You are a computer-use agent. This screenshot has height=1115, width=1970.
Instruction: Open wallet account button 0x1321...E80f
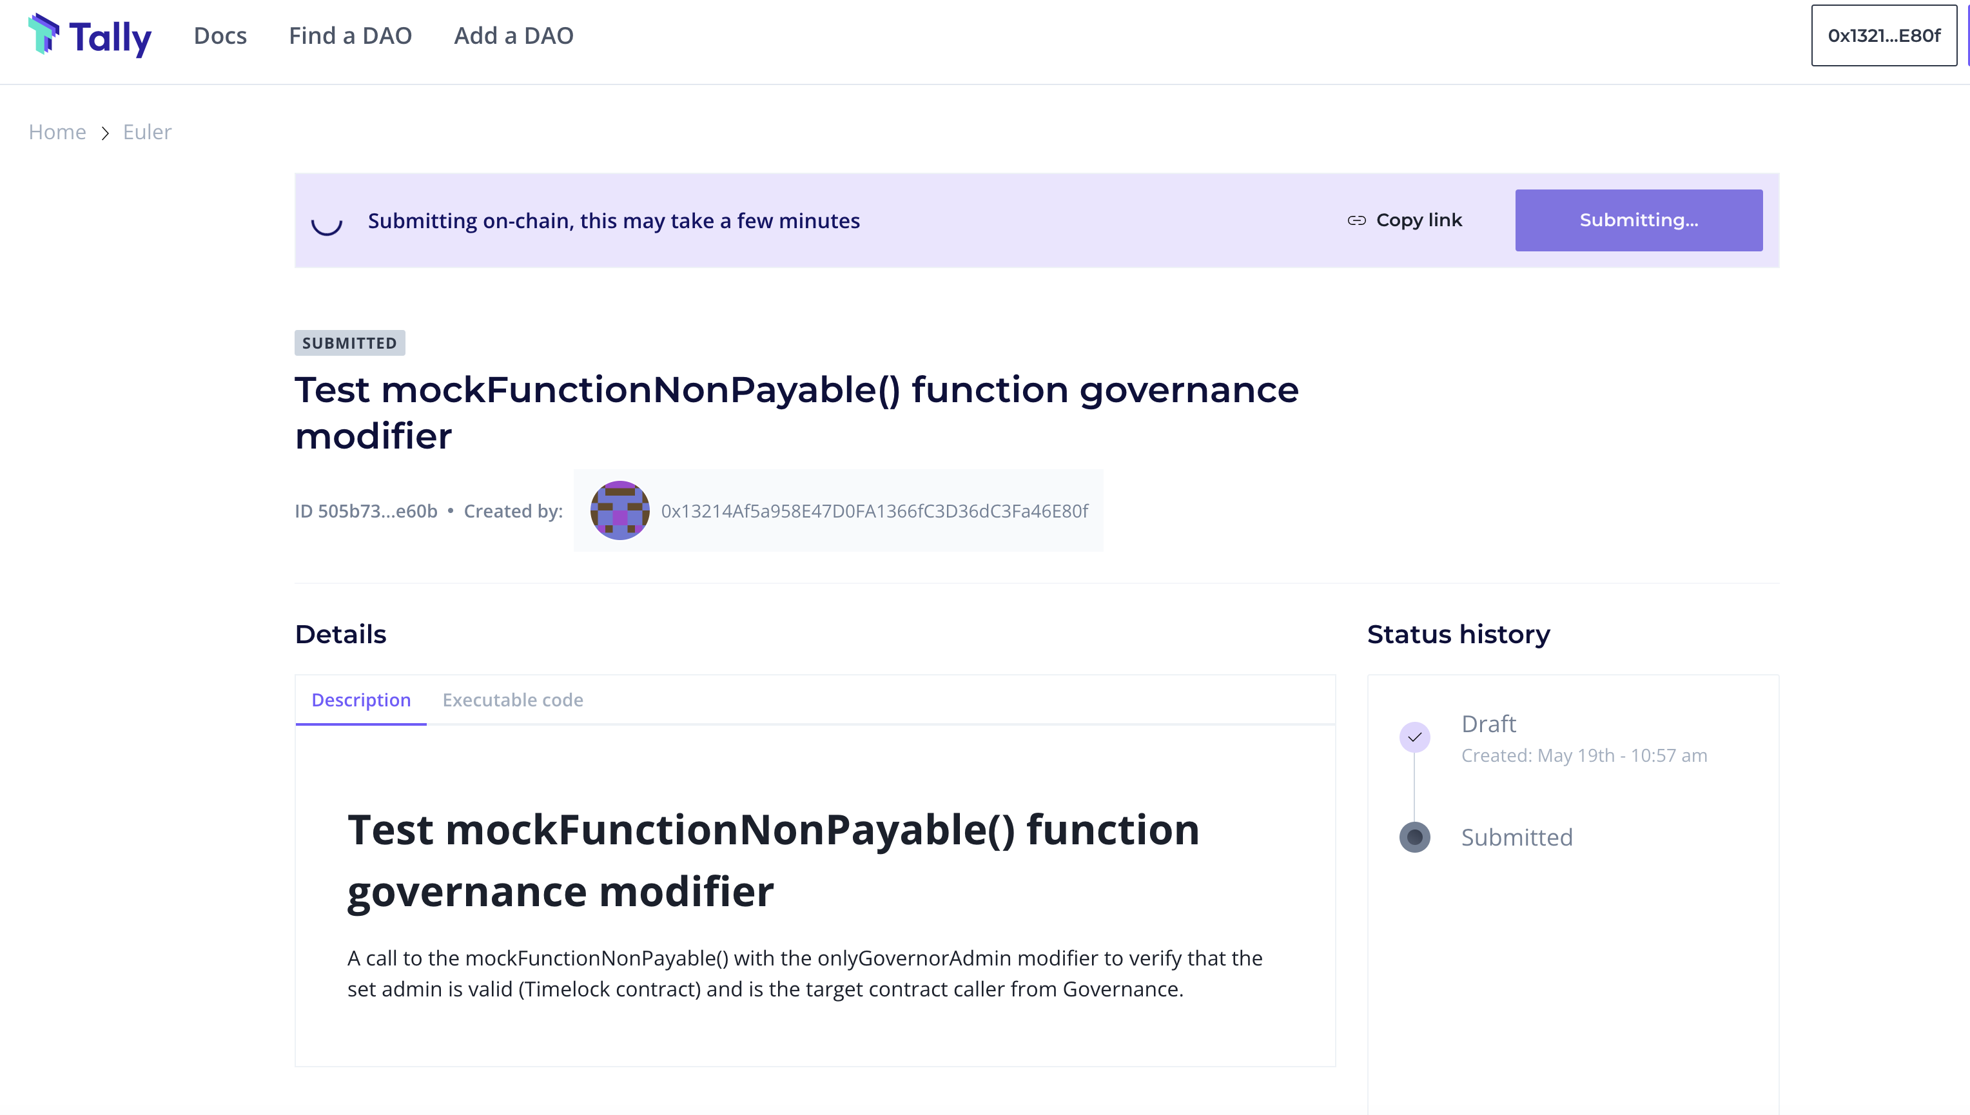coord(1884,35)
